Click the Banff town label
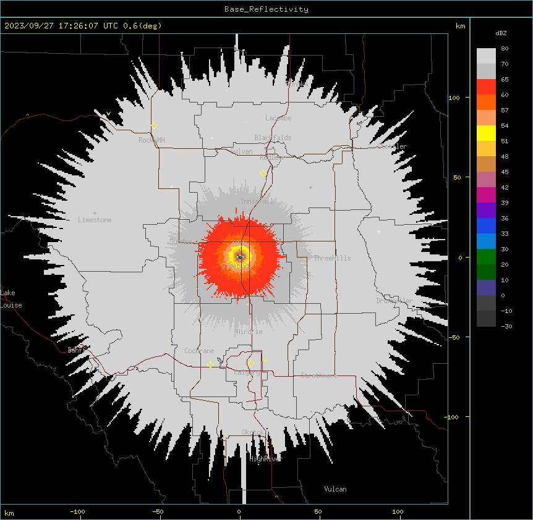Viewport: 533px width, 520px height. pyautogui.click(x=77, y=350)
